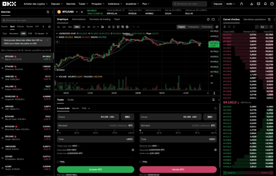Open Marchés panel filter settings icon
This screenshot has width=276, height=176.
48,12
